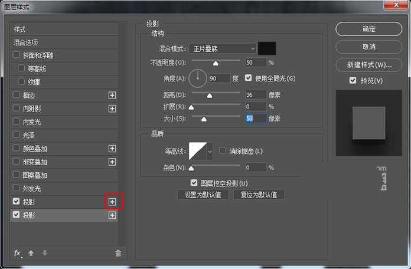Click the plus icon beside 描边
The image size is (411, 269).
(x=112, y=95)
